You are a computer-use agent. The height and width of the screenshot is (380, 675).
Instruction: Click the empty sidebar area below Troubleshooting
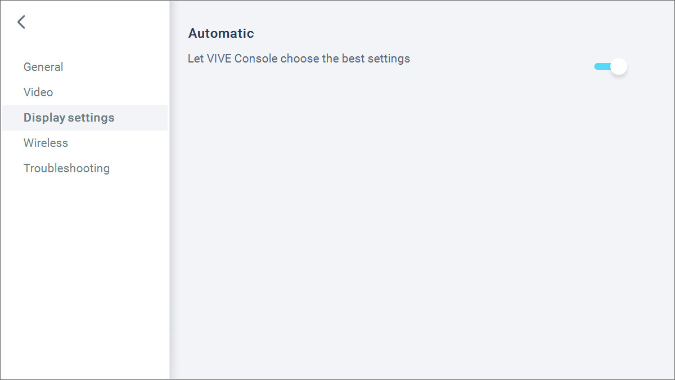tap(84, 270)
